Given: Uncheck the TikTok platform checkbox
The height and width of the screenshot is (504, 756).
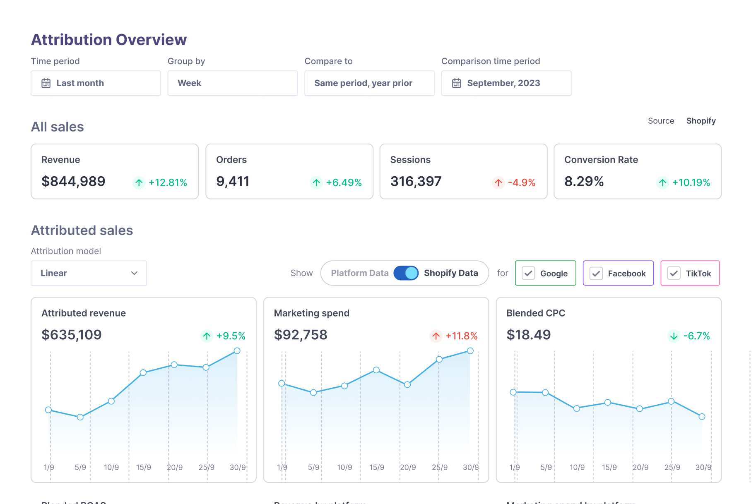Looking at the screenshot, I should (x=674, y=273).
